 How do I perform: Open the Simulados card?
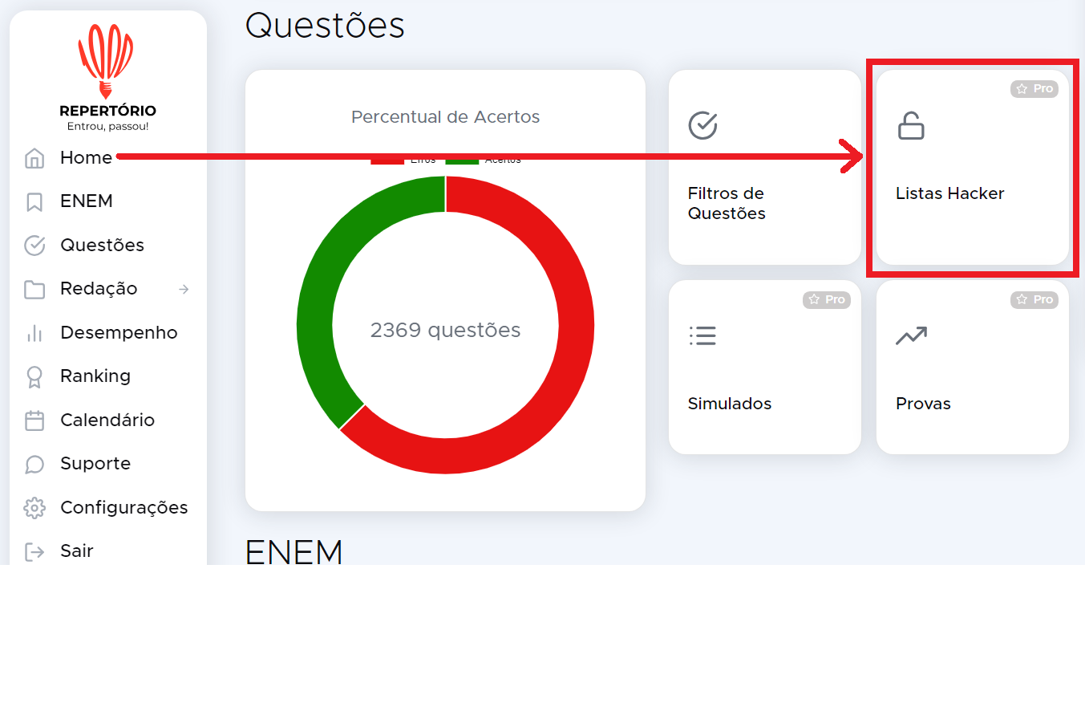[764, 368]
